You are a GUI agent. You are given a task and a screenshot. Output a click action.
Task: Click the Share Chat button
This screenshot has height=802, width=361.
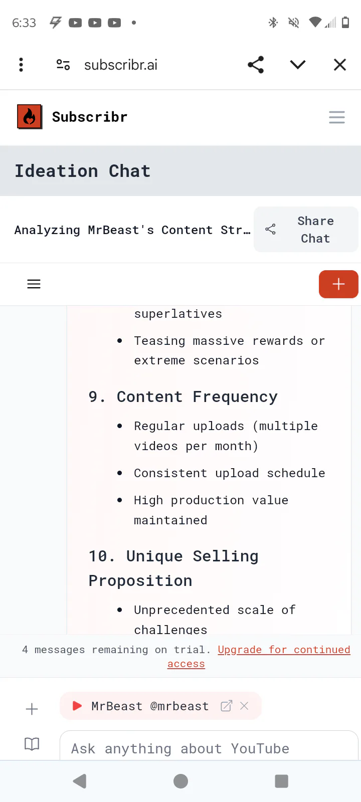[306, 230]
